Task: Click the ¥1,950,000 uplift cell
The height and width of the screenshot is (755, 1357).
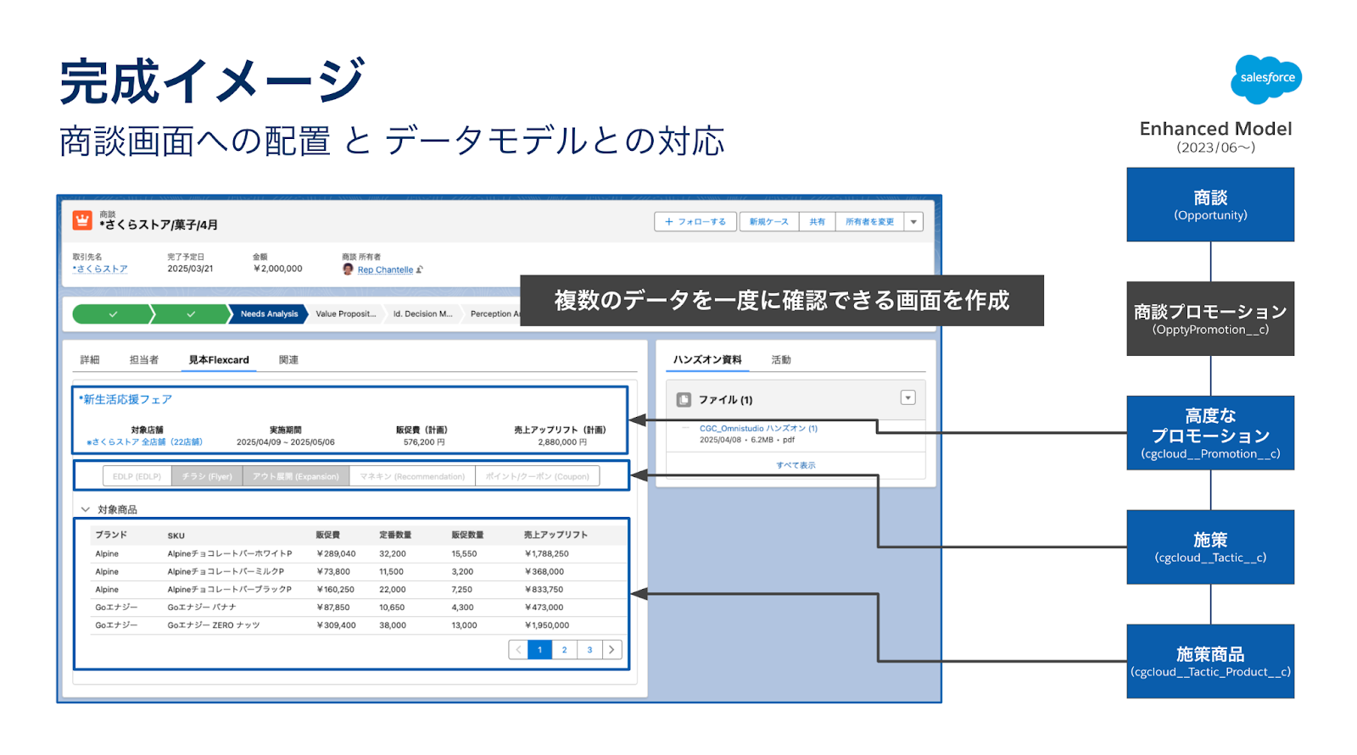Action: point(547,625)
